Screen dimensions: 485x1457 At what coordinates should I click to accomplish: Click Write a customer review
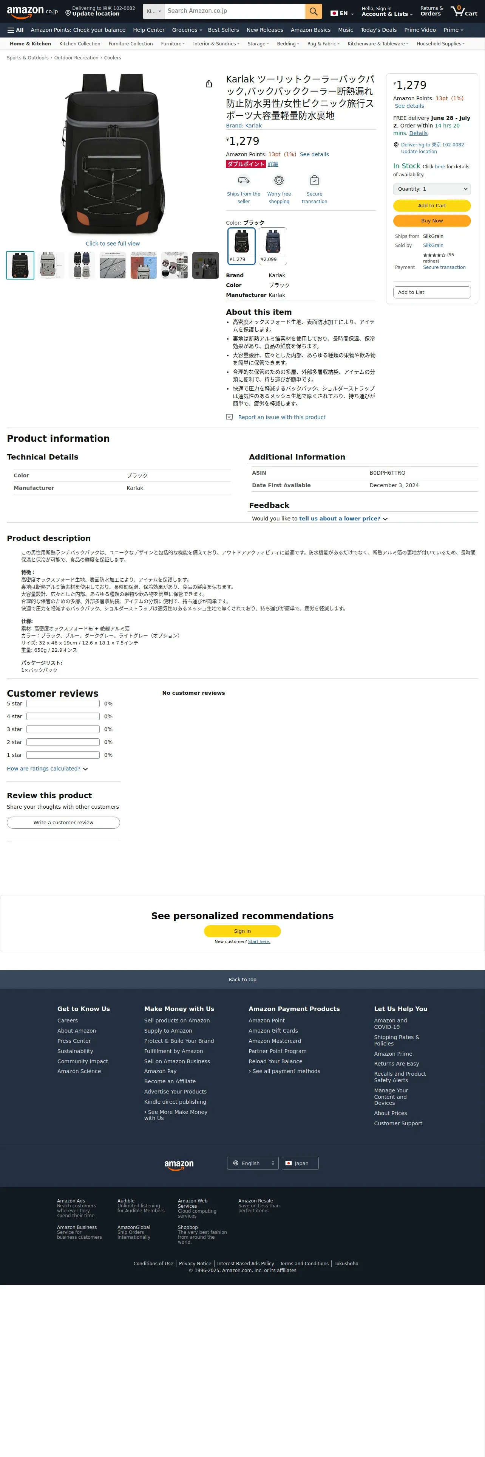click(63, 823)
